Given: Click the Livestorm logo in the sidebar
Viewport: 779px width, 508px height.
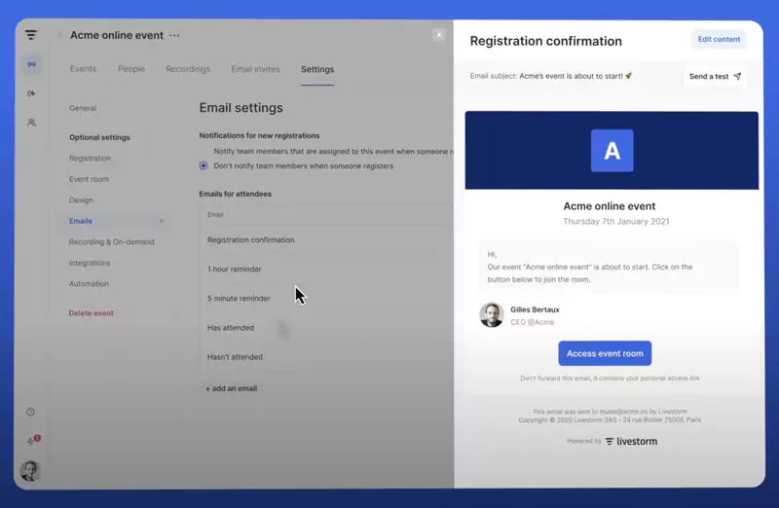Looking at the screenshot, I should point(31,35).
